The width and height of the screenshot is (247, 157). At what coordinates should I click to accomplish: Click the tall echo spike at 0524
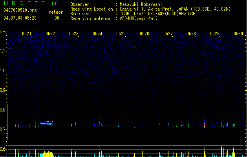click(x=99, y=121)
